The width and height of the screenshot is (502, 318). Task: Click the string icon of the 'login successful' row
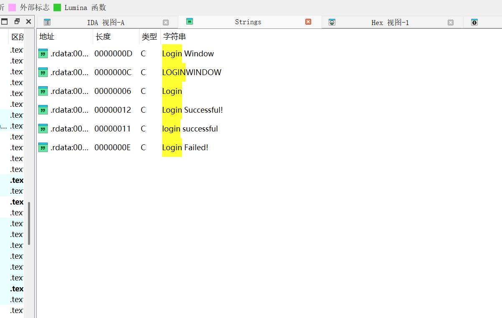pos(43,129)
